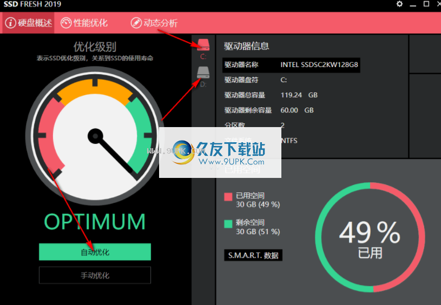The image size is (441, 305).
Task: Click the 硬盘概述 info circle icon
Action: point(10,23)
